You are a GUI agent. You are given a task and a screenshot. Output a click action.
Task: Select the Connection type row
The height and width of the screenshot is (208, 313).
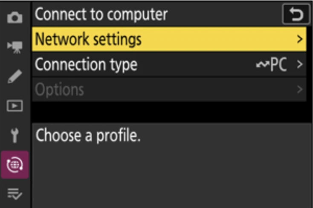pos(169,64)
